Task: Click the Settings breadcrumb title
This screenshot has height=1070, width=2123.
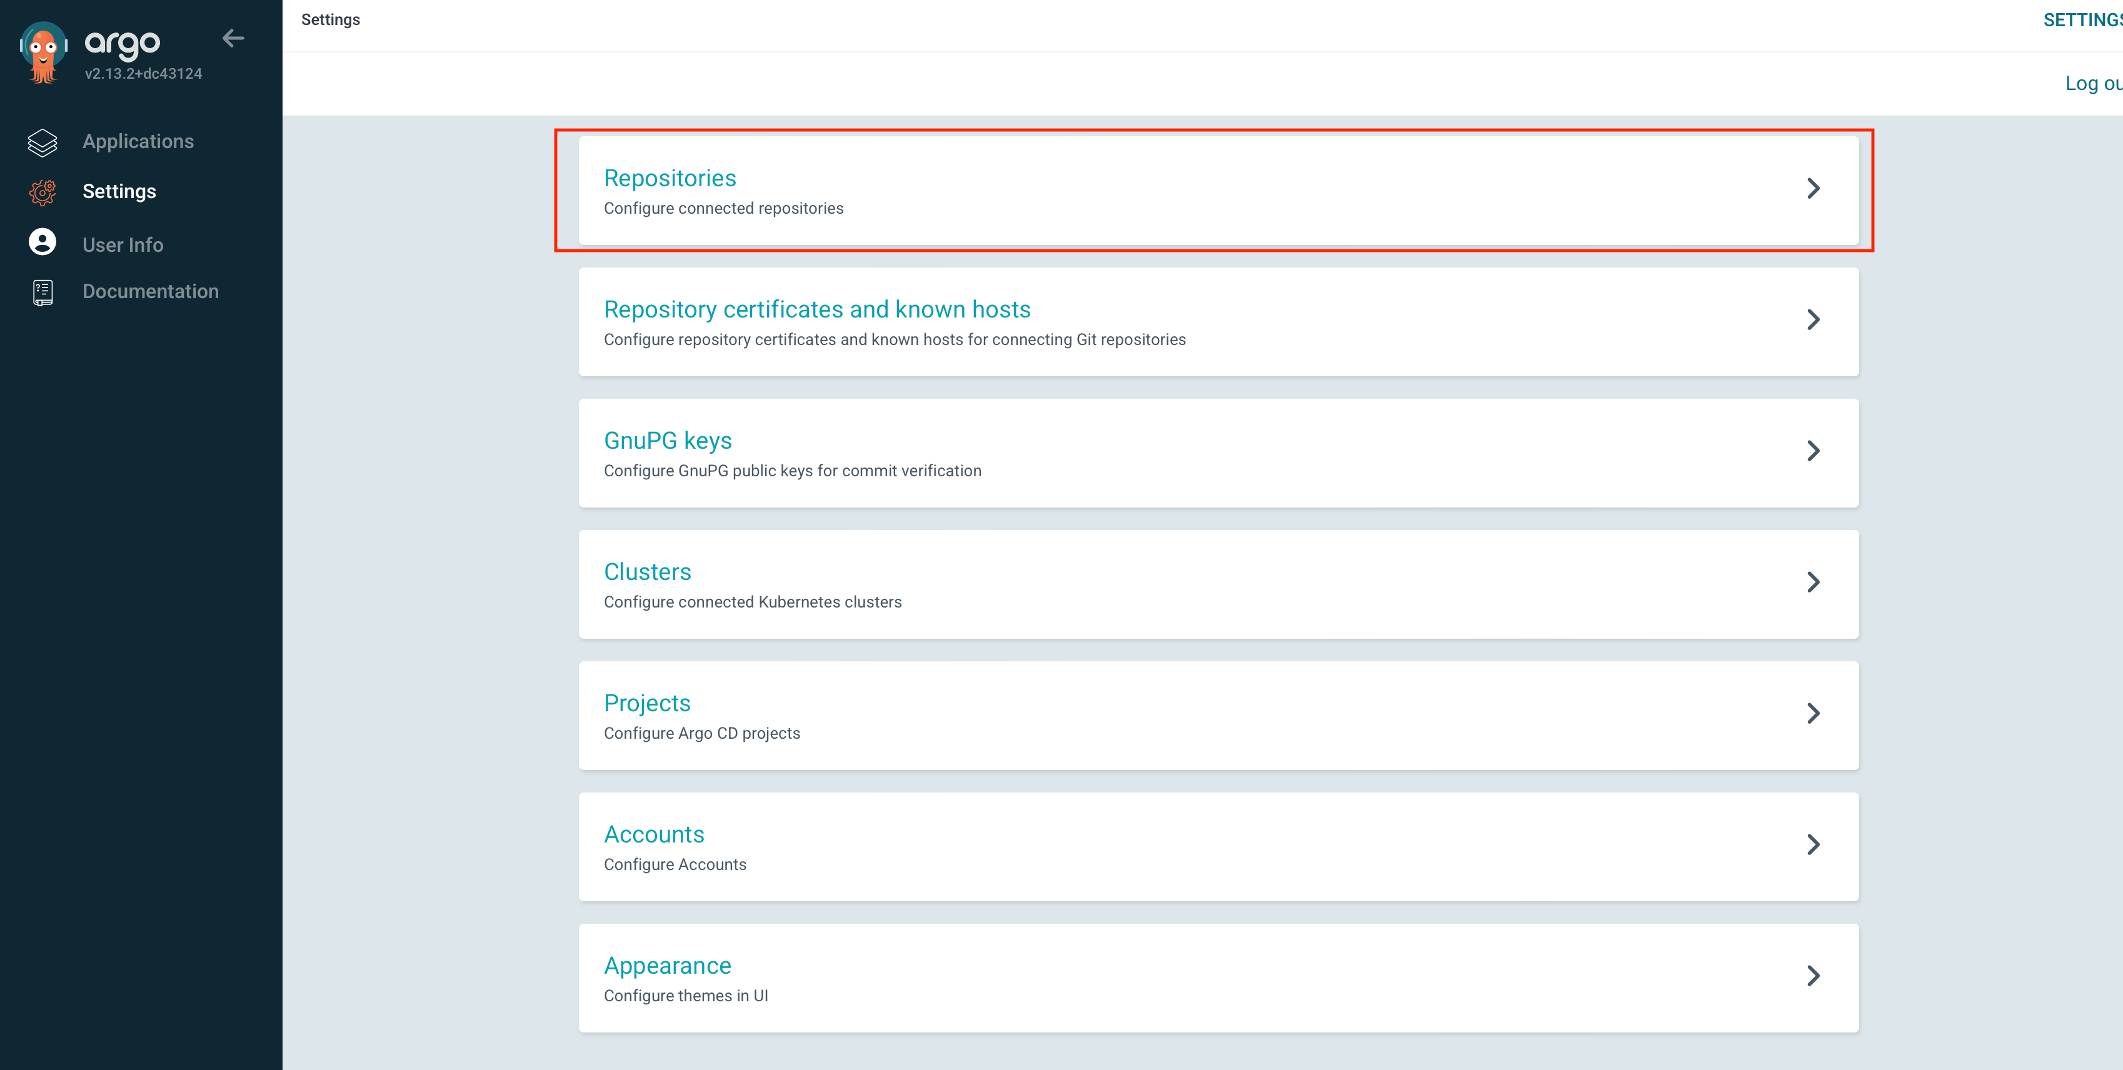Action: coord(331,20)
